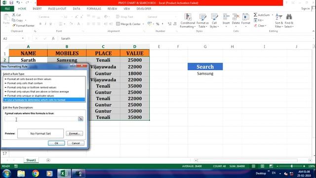This screenshot has height=178, width=316.
Task: Add a new sheet with plus icon
Action: (x=48, y=160)
